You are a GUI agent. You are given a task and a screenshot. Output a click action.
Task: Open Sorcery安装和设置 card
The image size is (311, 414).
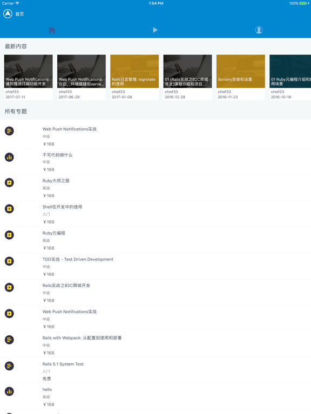pyautogui.click(x=241, y=78)
